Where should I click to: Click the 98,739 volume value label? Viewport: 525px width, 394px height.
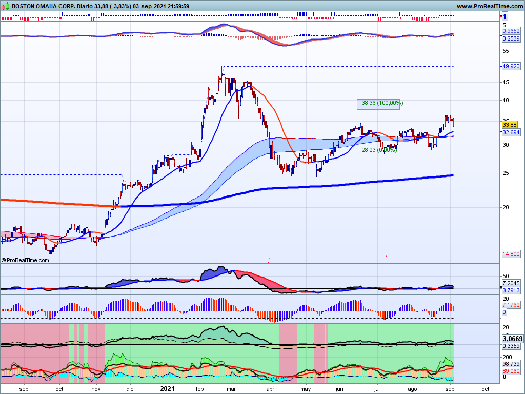point(511,364)
